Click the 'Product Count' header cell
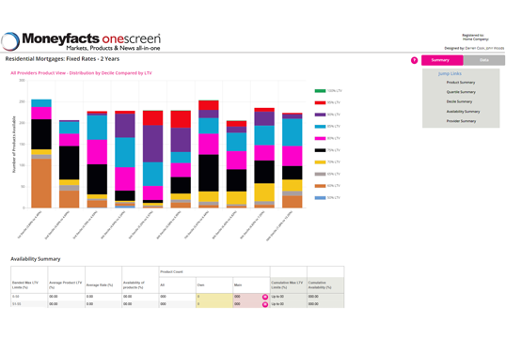The height and width of the screenshot is (338, 506). point(214,272)
